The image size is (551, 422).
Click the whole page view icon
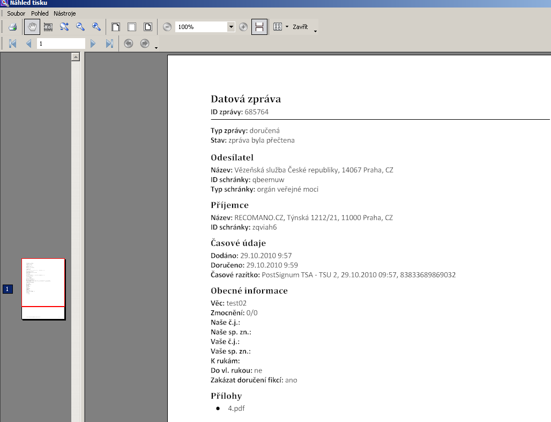[116, 27]
